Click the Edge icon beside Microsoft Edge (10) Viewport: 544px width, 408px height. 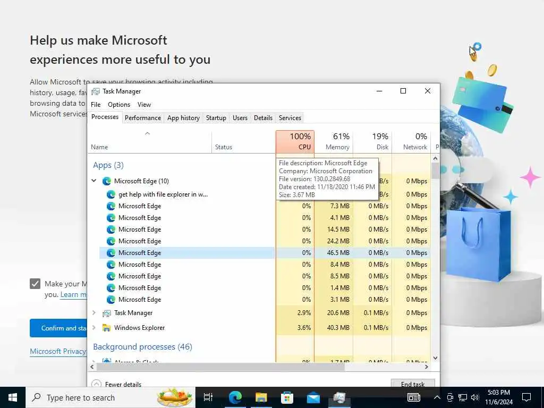(x=106, y=181)
